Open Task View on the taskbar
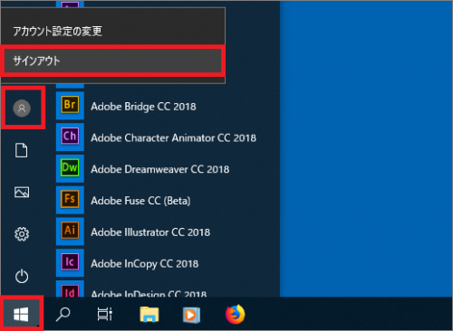 [105, 314]
